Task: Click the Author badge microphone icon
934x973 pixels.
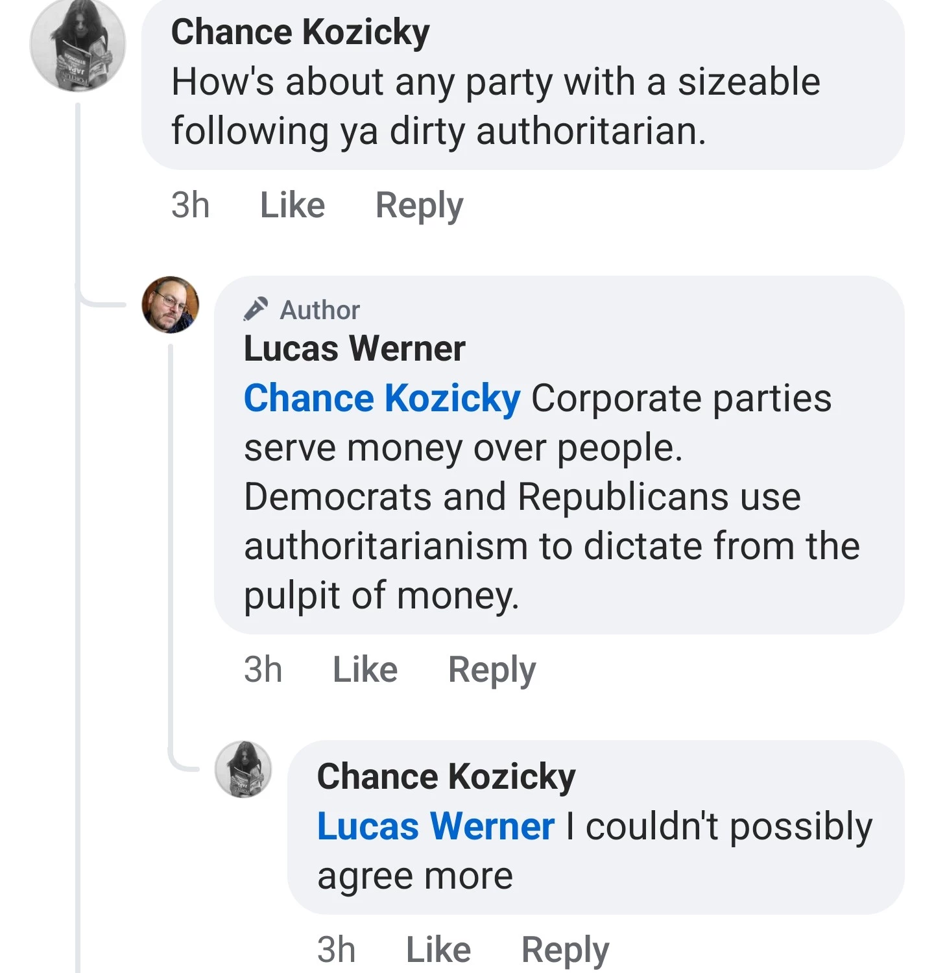Action: click(256, 309)
